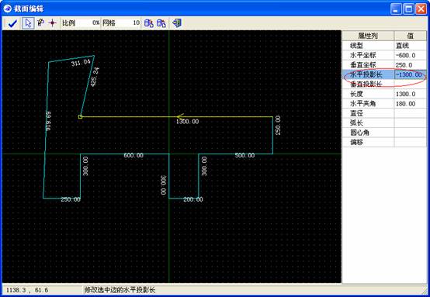Select the 线型 property row value 直线
Image resolution: width=430 pixels, height=297 pixels.
pos(411,46)
